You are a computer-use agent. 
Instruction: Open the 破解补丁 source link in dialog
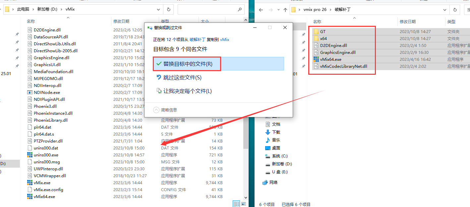pos(198,39)
